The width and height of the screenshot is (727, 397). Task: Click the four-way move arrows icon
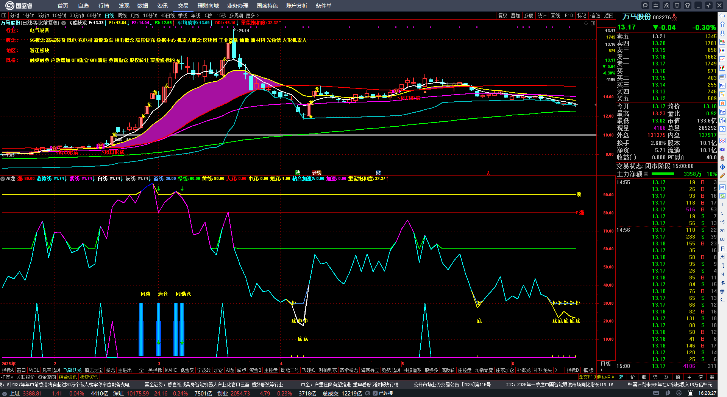(722, 167)
